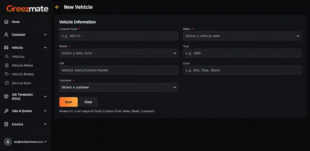Click the magnifier icon beside Vehicles
310x151 pixels.
tap(7, 57)
